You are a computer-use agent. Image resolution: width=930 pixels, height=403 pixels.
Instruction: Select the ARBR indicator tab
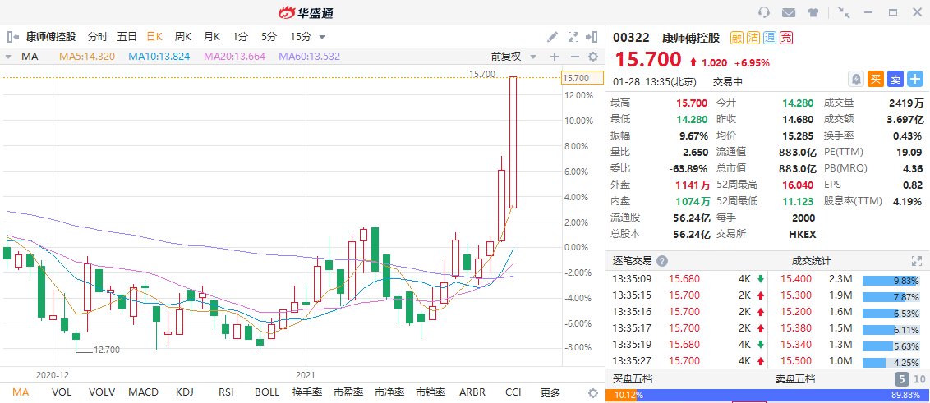coord(472,392)
